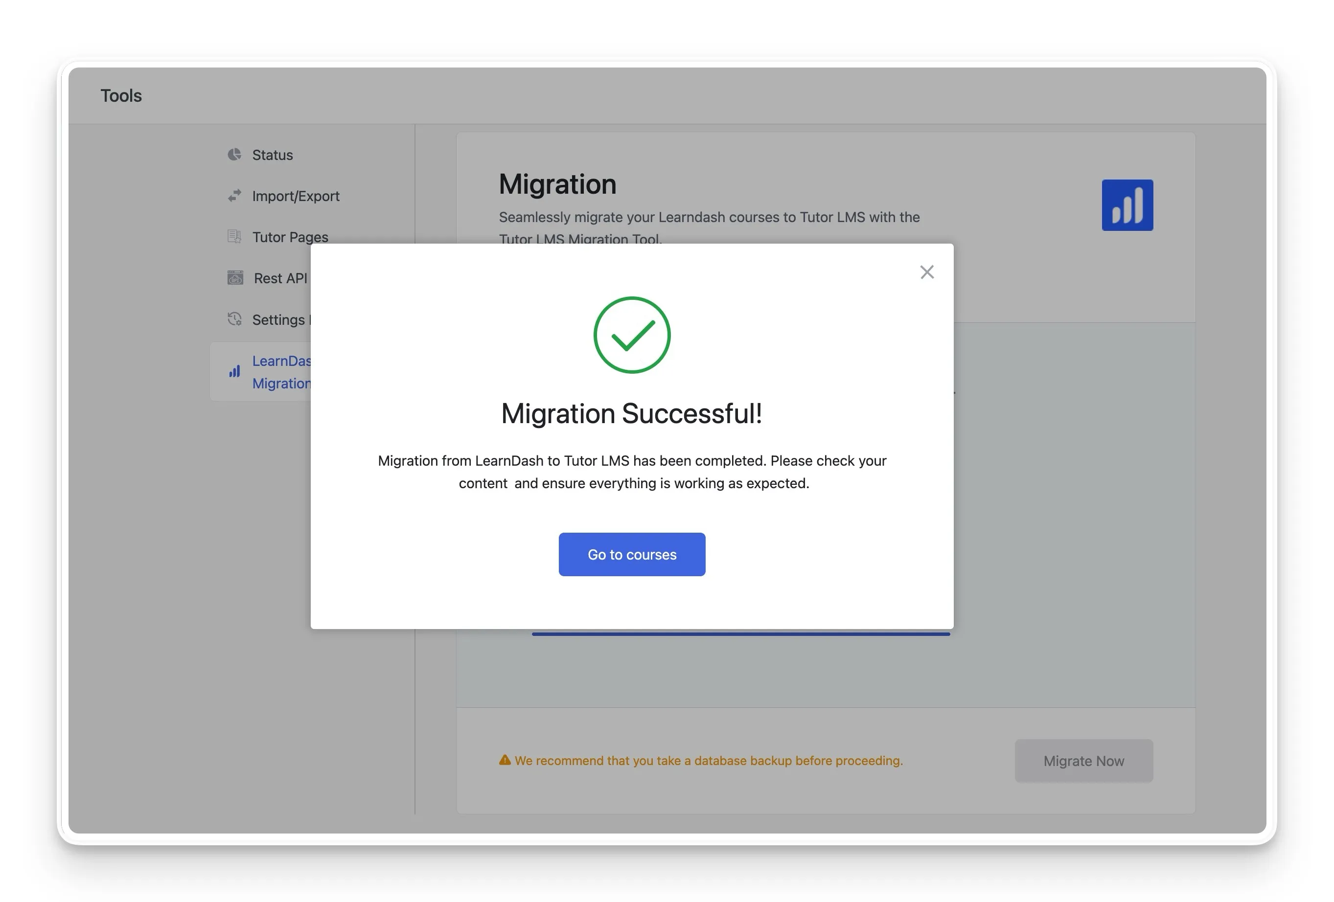
Task: Click the LearnDash Migration bar chart icon
Action: click(234, 371)
